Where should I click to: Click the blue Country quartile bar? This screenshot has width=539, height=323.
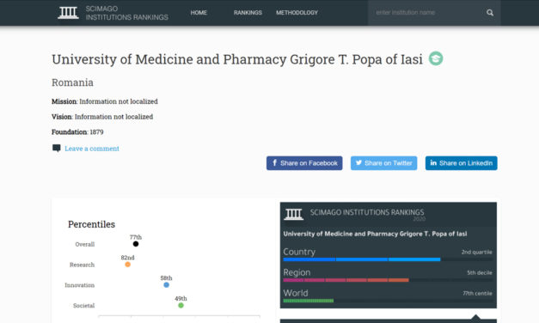(362, 259)
